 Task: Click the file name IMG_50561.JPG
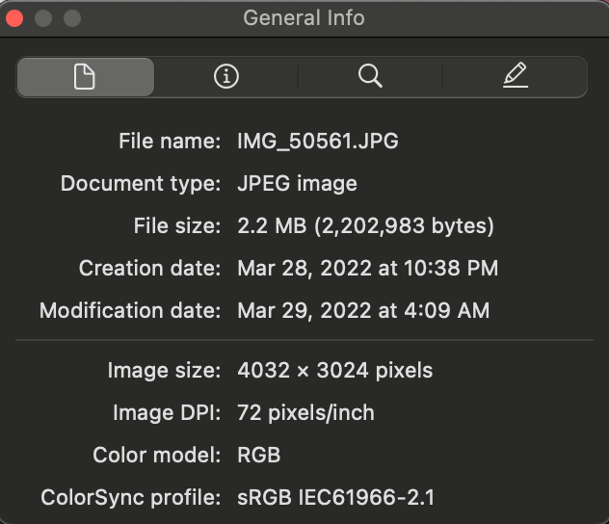[318, 142]
